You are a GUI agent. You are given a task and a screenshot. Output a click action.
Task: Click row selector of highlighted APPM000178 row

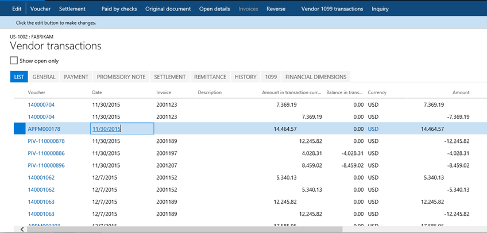(18, 129)
